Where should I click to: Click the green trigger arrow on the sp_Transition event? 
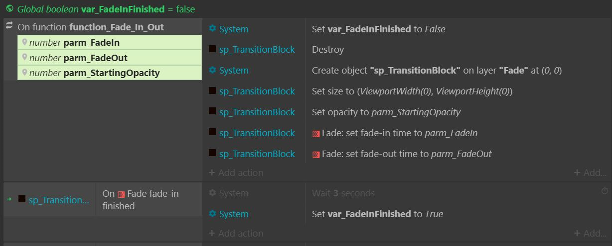tap(9, 199)
